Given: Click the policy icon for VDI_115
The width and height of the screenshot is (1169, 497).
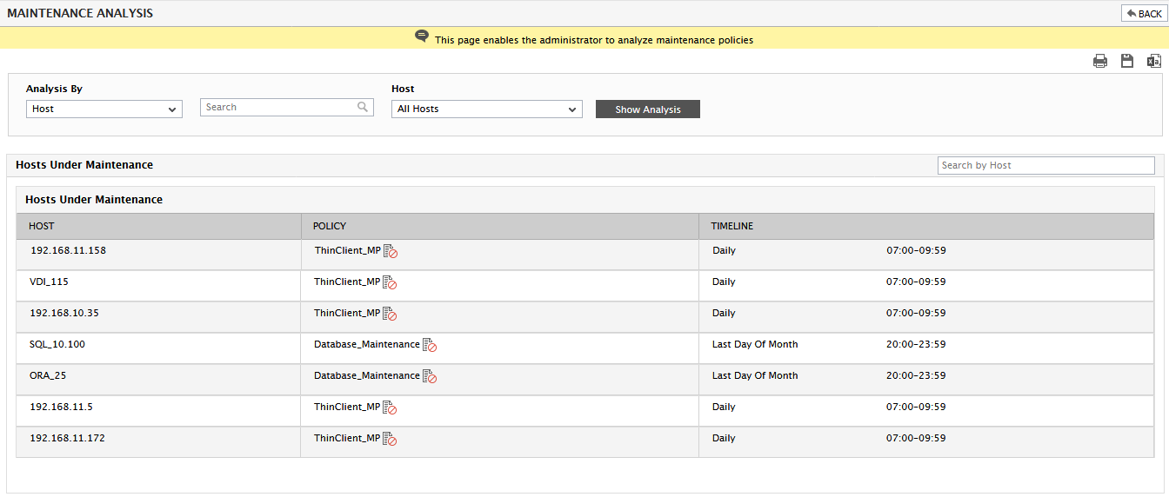Looking at the screenshot, I should pyautogui.click(x=390, y=282).
